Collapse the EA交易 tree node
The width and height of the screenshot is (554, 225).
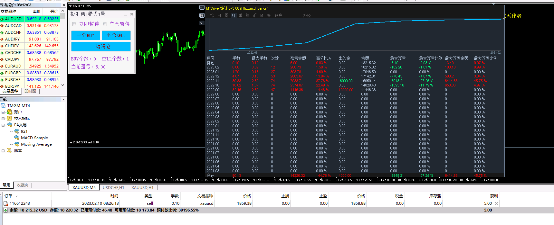coord(3,125)
